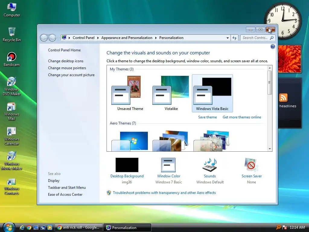Launch Chrome from quick launch
Image resolution: width=309 pixels, height=232 pixels.
point(29,227)
